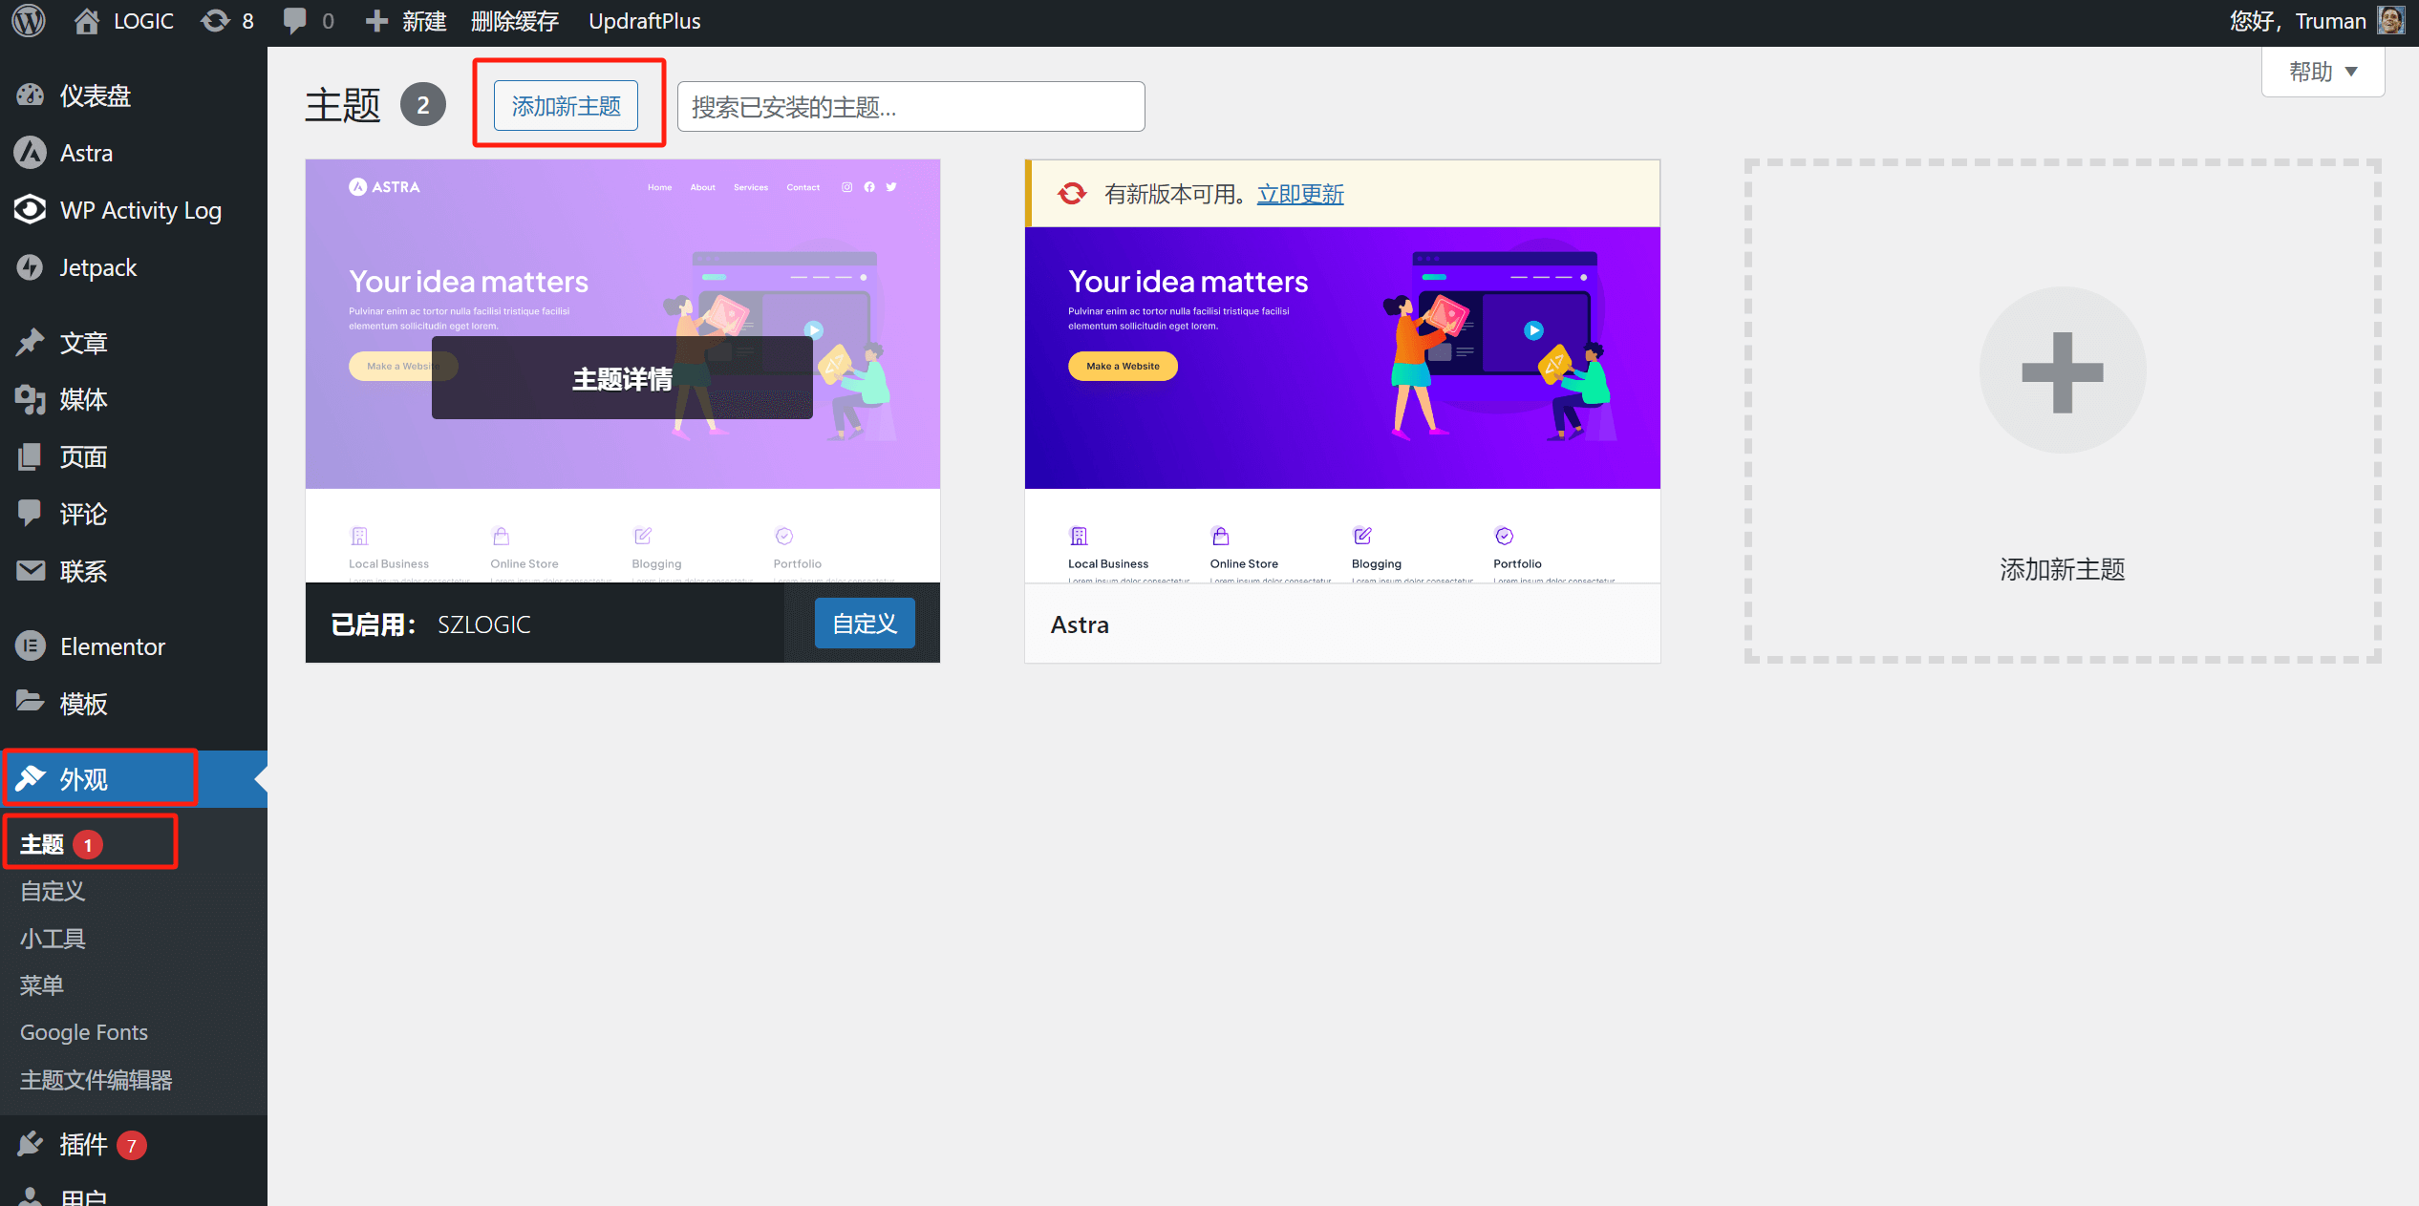Click the 仪表盘 dashboard gauge icon
Viewport: 2419px width, 1206px height.
click(31, 95)
